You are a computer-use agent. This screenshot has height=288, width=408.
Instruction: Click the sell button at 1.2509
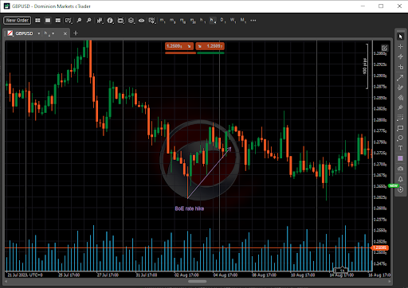click(180, 46)
